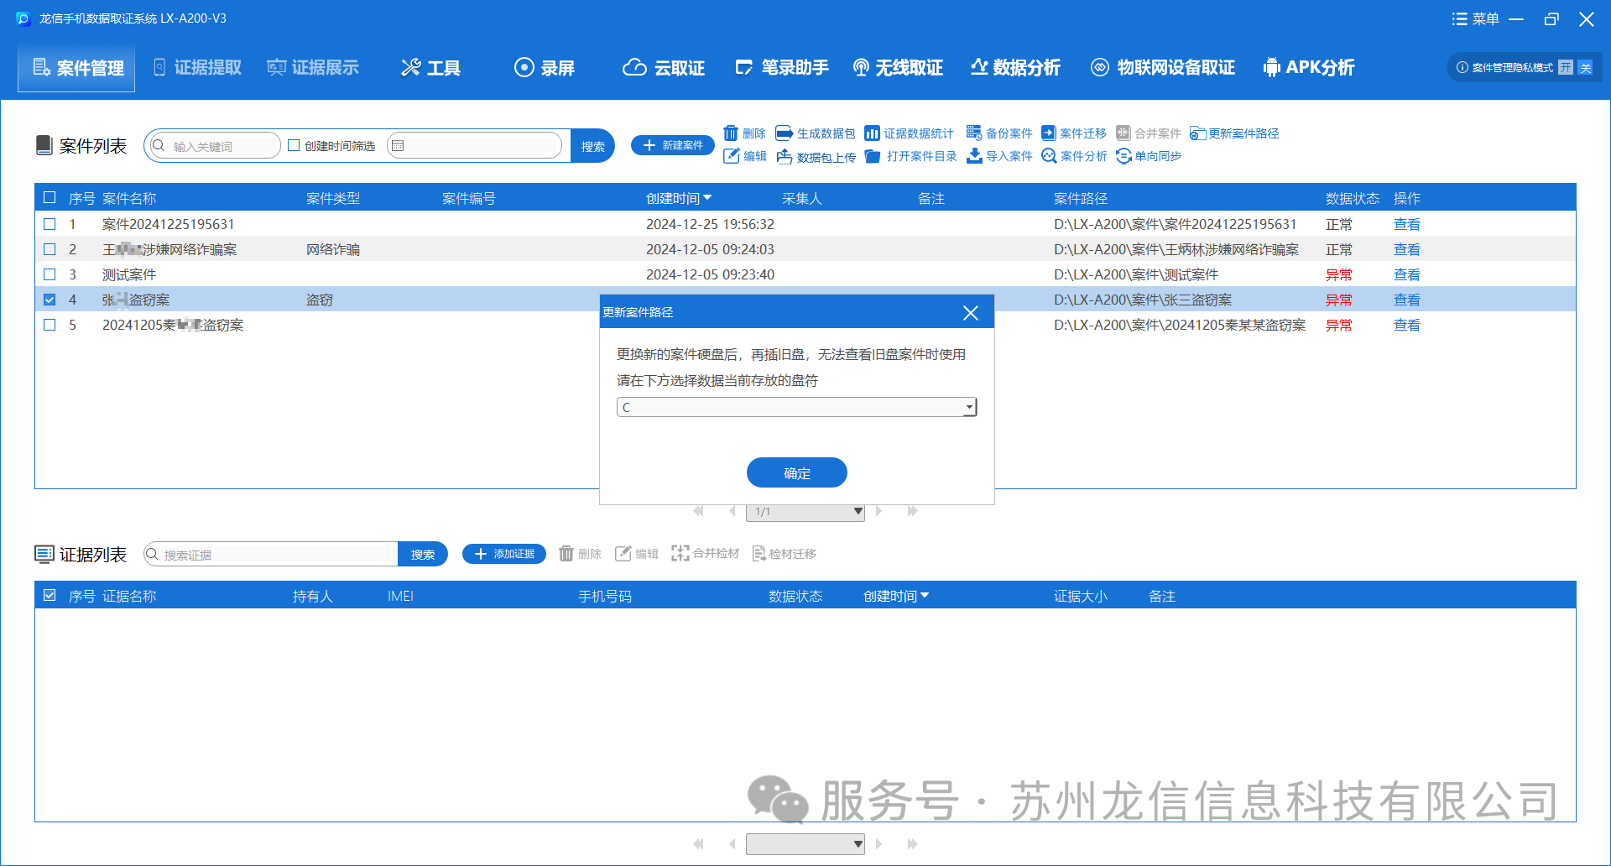
Task: Click the 生成数据包 icon
Action: [784, 133]
